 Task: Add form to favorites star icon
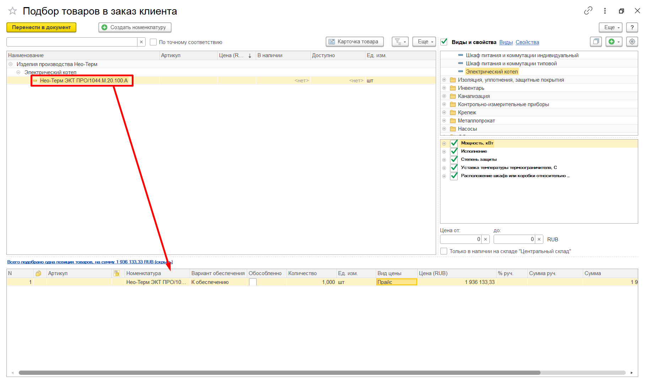tap(12, 11)
